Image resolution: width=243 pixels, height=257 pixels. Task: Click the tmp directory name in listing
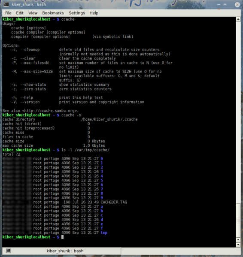[x=104, y=233]
